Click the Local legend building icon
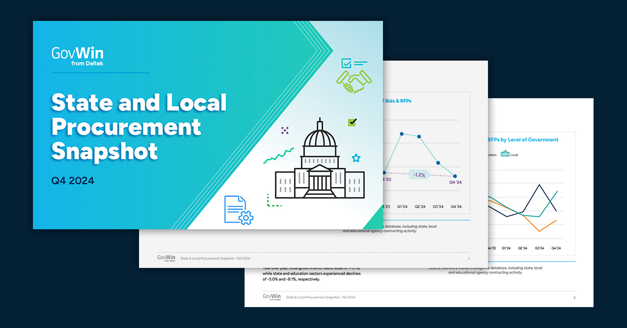The width and height of the screenshot is (627, 328). [x=505, y=154]
